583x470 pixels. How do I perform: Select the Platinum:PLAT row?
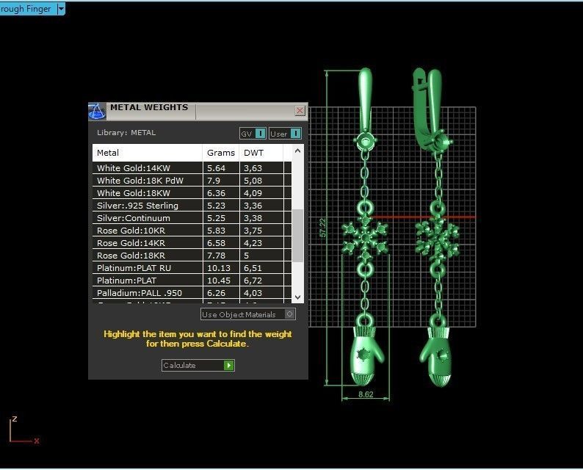(x=192, y=281)
